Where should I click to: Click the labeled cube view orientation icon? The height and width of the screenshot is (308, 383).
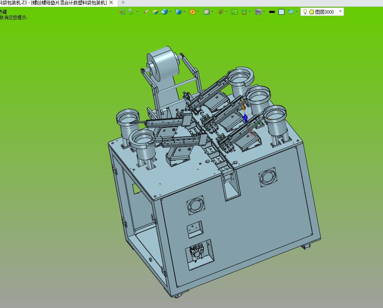coord(178,12)
